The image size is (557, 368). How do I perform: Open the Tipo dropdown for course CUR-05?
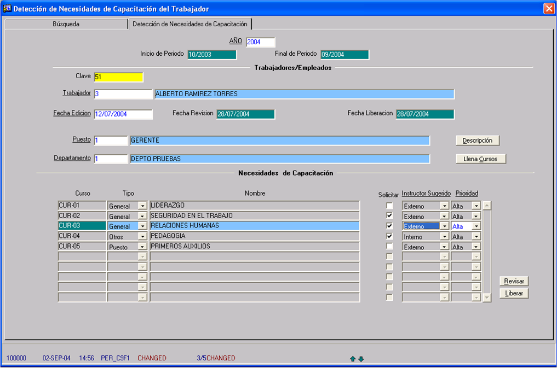(x=142, y=247)
